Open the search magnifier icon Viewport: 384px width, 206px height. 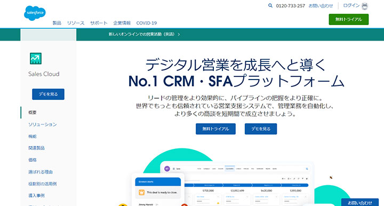point(270,5)
